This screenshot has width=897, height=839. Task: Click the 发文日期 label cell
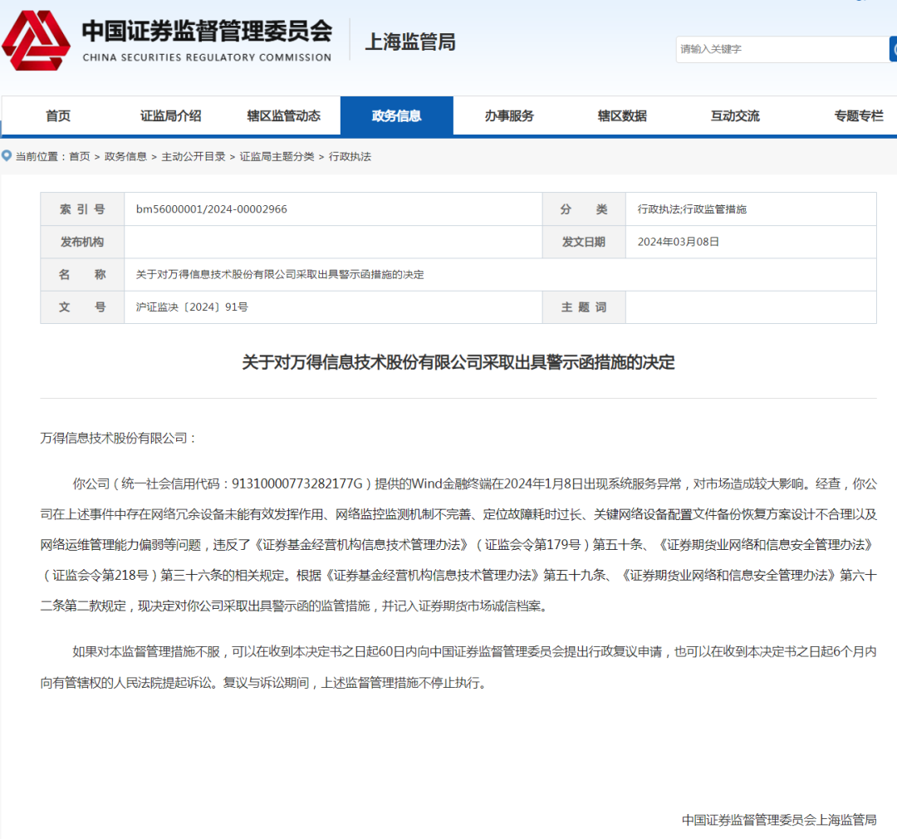584,242
